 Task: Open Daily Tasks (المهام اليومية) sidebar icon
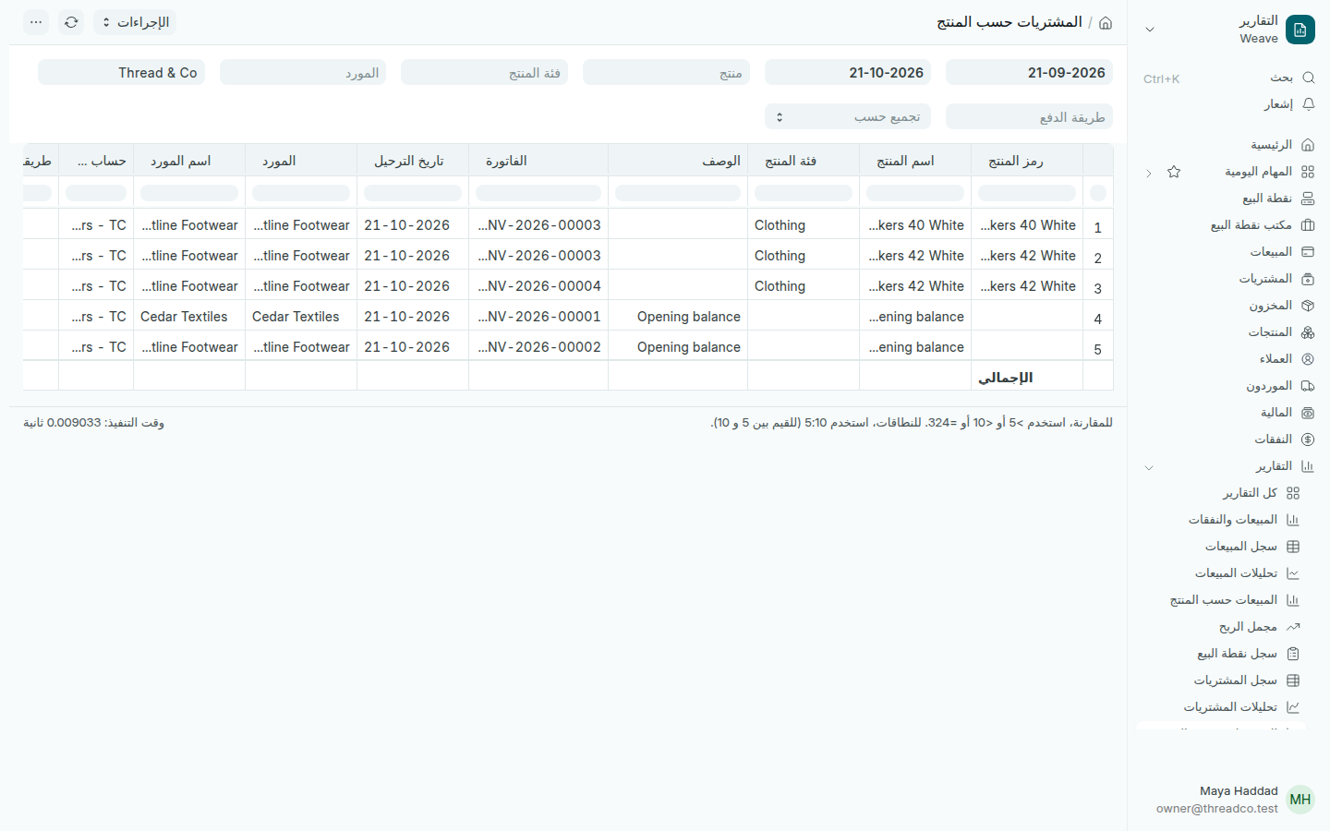[x=1308, y=172]
